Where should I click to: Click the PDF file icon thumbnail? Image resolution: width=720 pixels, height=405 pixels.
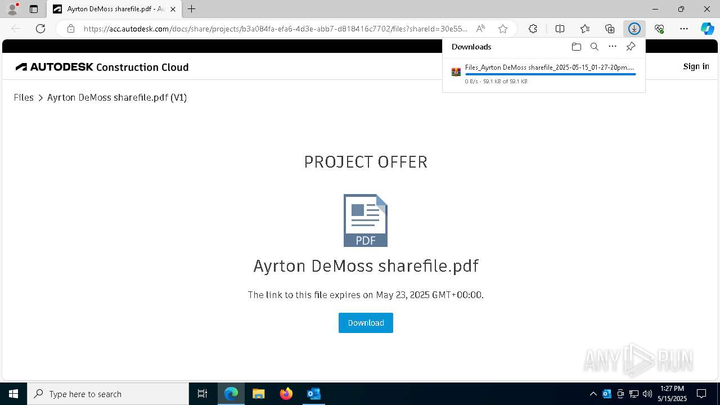[x=366, y=220]
